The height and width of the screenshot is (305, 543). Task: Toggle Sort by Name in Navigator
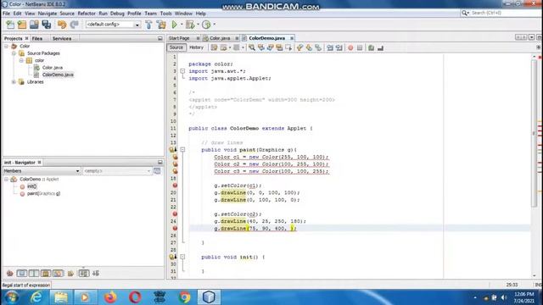(84, 274)
